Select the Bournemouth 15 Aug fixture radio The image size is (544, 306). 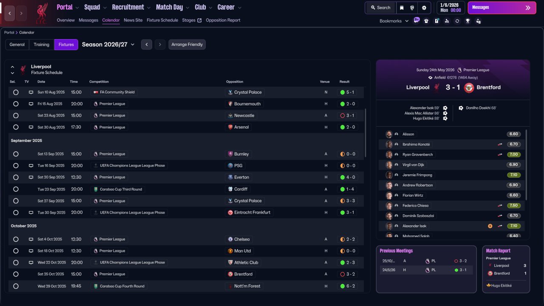pyautogui.click(x=16, y=104)
